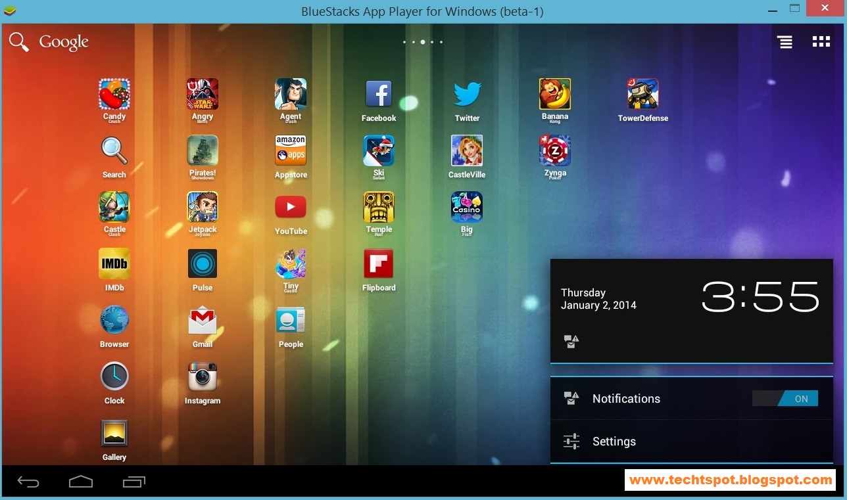
Task: Launch Ski Safari game
Action: pyautogui.click(x=379, y=151)
